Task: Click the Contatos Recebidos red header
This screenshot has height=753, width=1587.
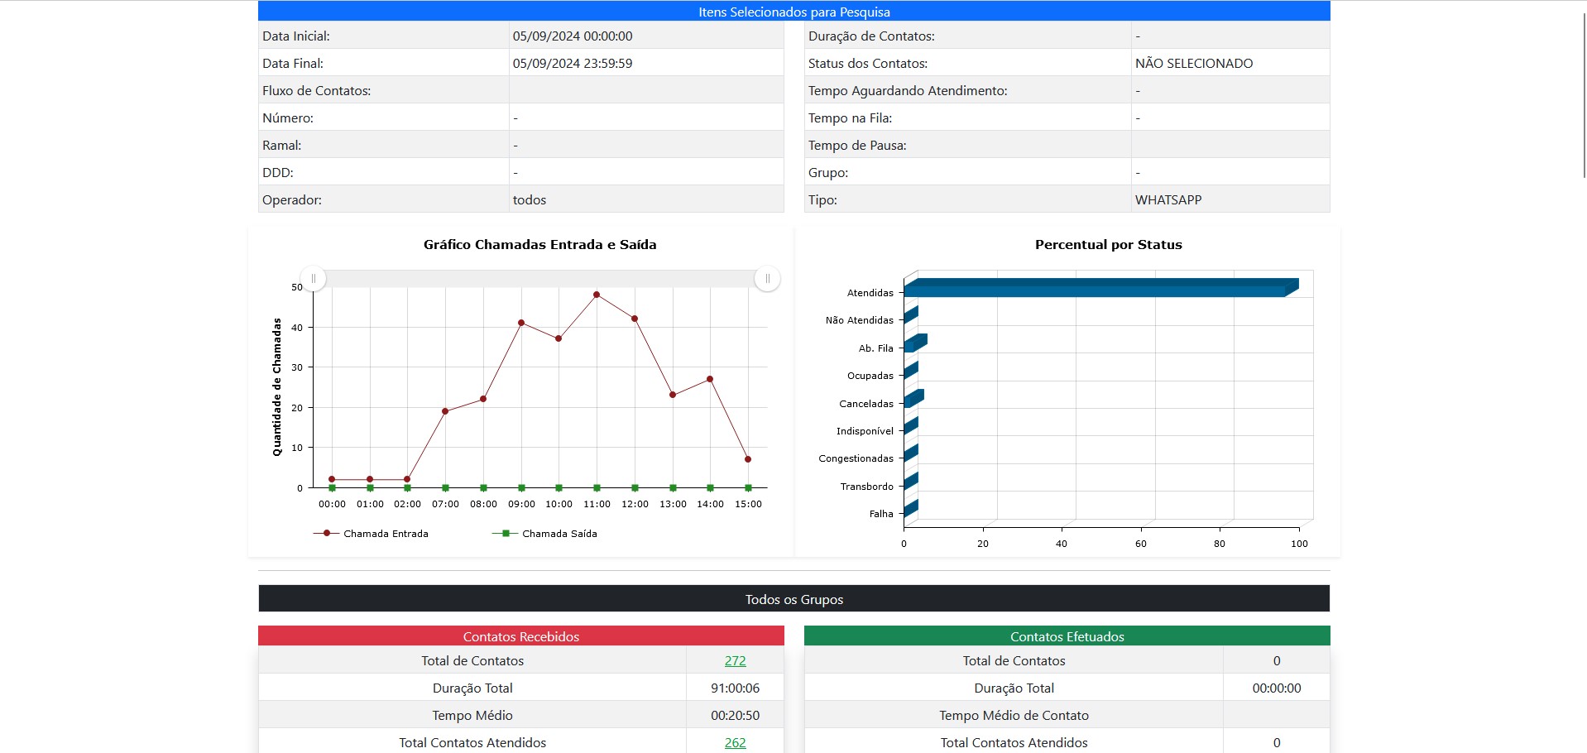Action: 520,636
